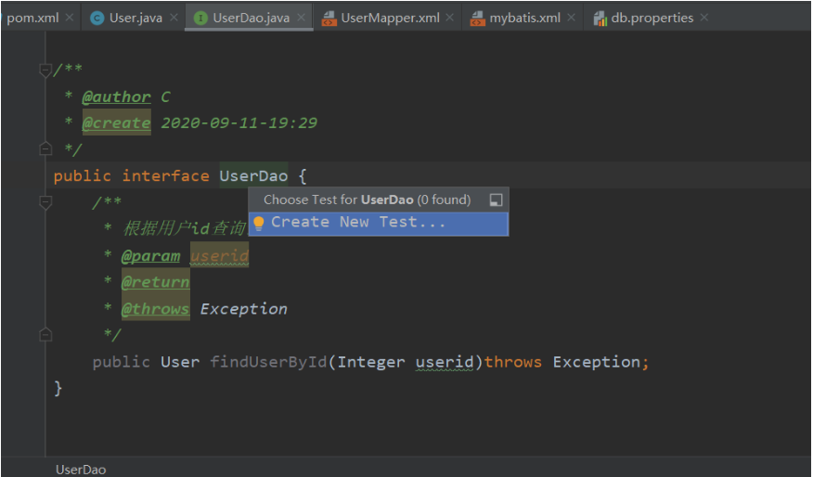Close the User.java tab

tap(174, 18)
